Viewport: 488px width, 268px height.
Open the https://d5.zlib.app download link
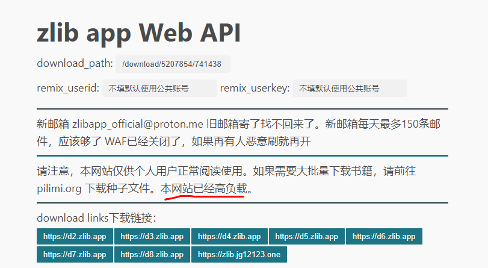306,236
